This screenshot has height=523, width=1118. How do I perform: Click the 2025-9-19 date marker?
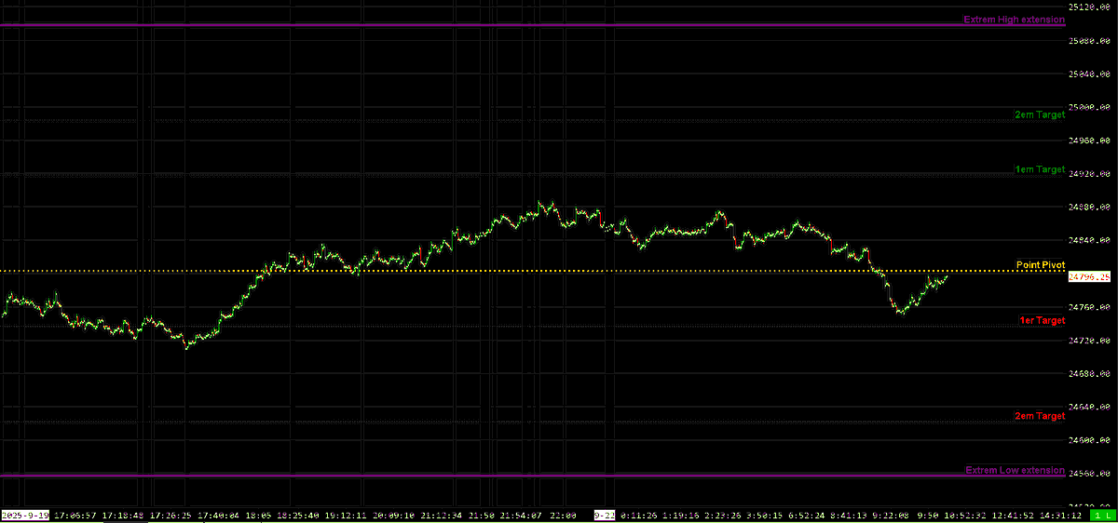pyautogui.click(x=25, y=515)
